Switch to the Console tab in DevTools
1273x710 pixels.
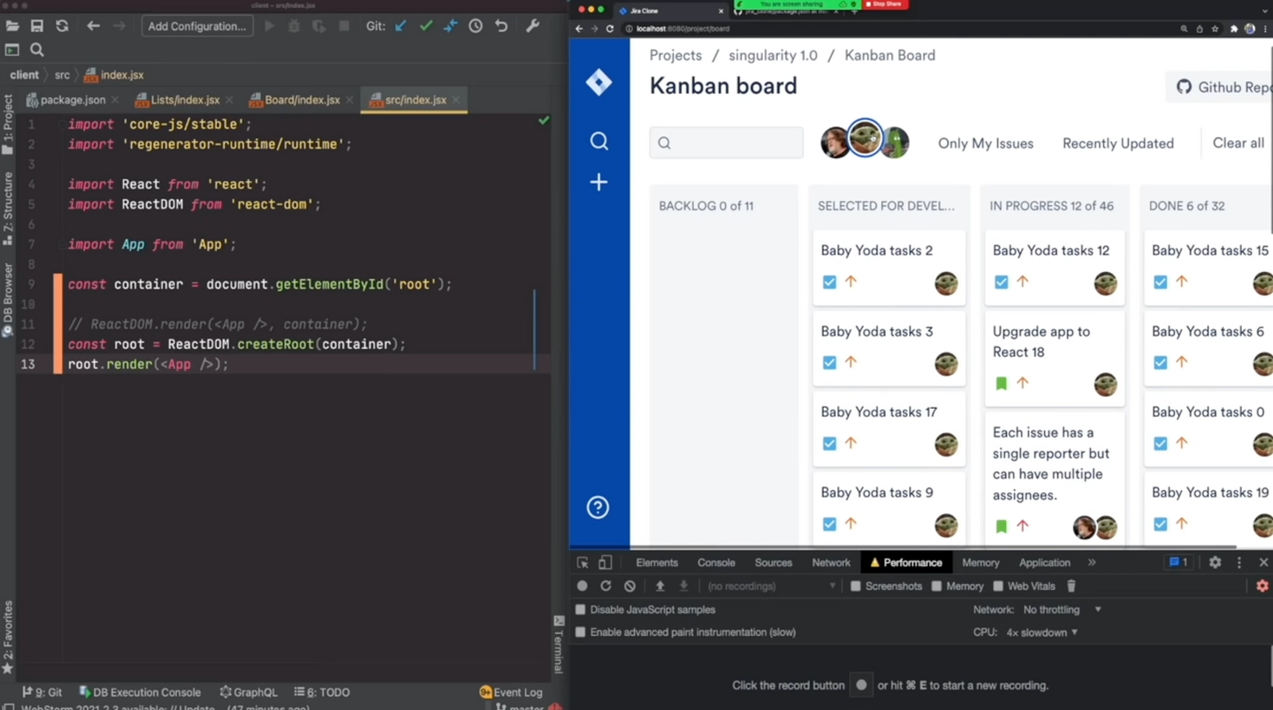[x=716, y=562]
